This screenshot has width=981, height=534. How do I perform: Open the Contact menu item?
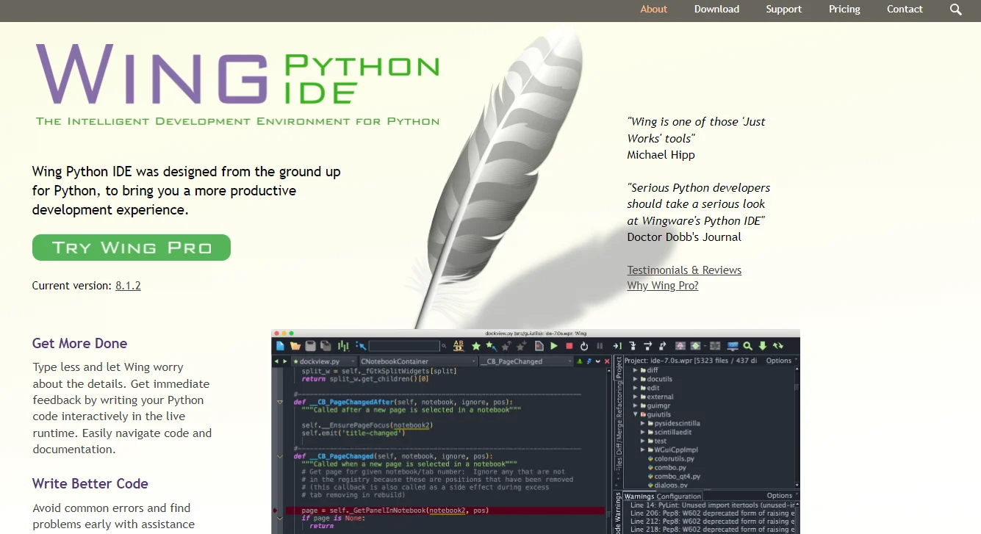tap(905, 10)
